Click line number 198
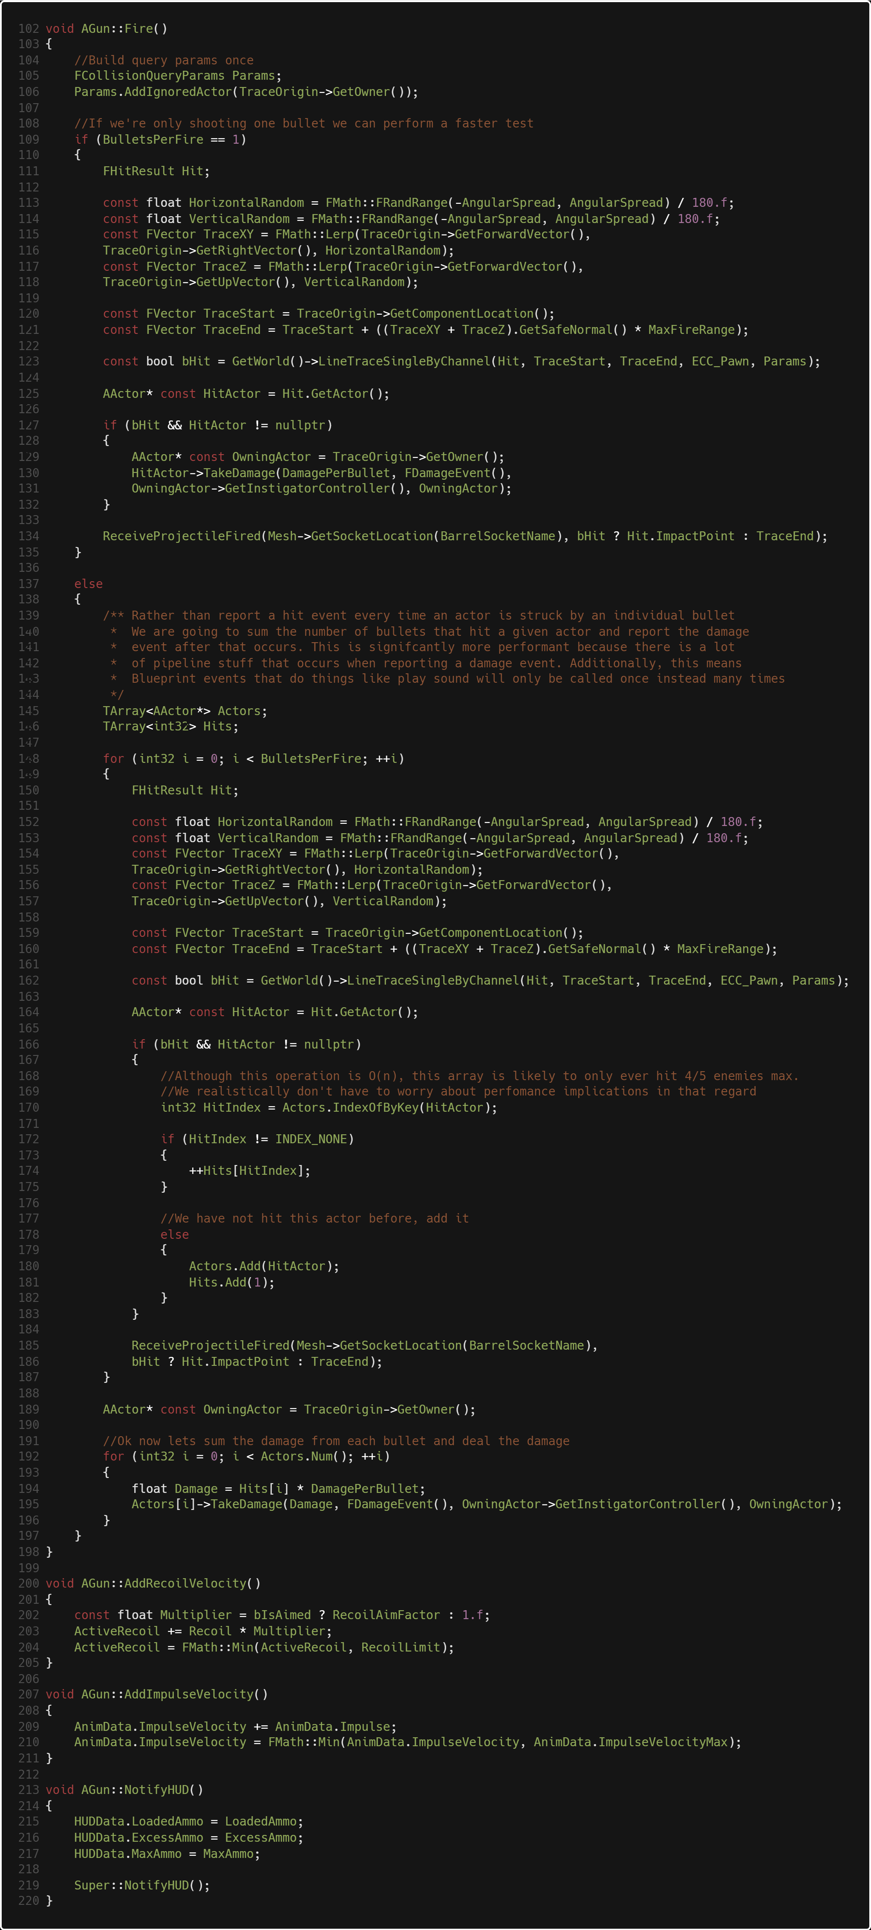The height and width of the screenshot is (1930, 871). tap(29, 1552)
